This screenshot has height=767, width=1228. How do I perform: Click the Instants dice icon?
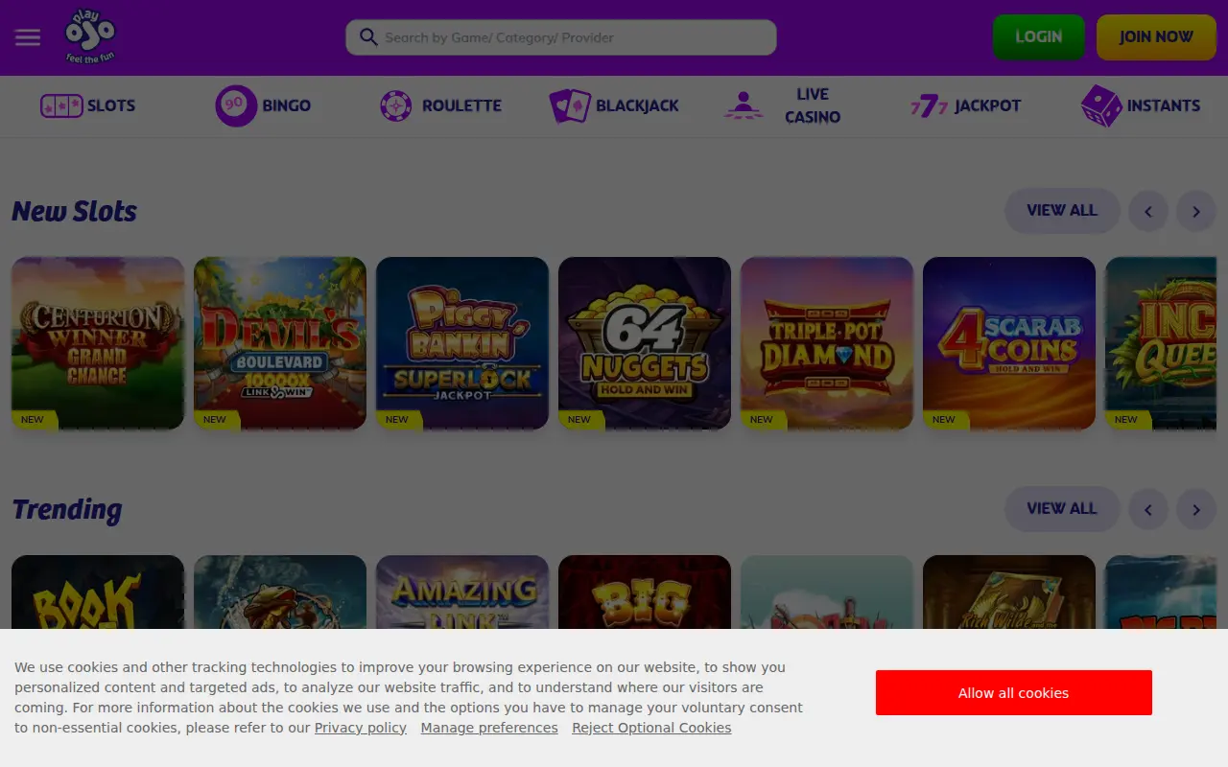(1100, 105)
